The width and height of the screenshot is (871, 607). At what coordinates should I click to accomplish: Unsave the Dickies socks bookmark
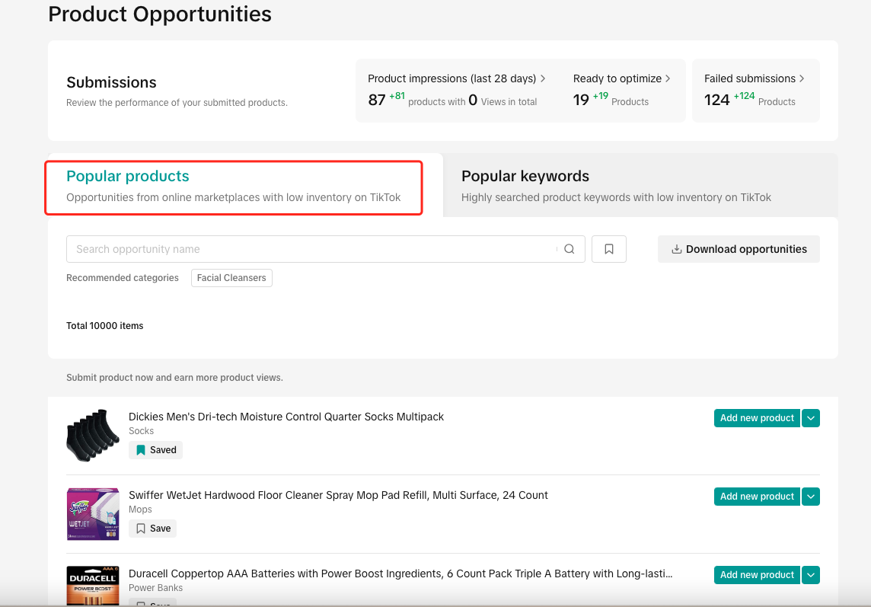pyautogui.click(x=155, y=450)
